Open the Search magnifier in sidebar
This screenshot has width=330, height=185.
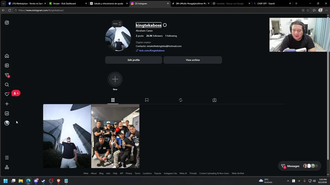pyautogui.click(x=7, y=85)
